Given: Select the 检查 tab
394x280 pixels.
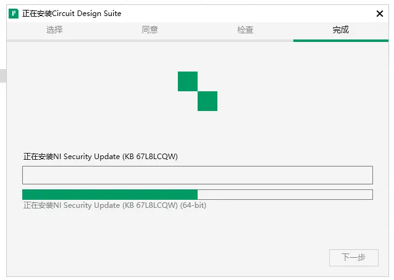Looking at the screenshot, I should [245, 30].
